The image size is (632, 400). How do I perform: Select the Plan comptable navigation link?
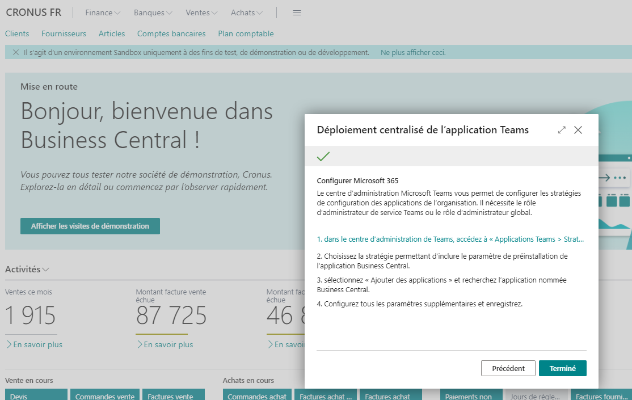pyautogui.click(x=246, y=33)
